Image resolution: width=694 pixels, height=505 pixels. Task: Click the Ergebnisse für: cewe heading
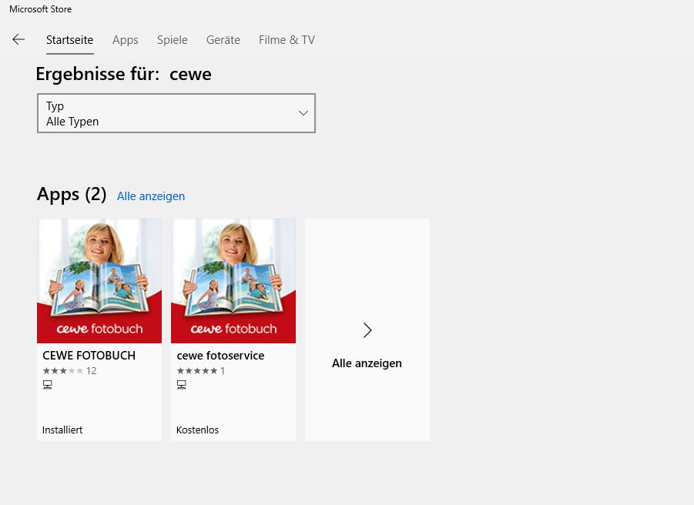tap(123, 75)
